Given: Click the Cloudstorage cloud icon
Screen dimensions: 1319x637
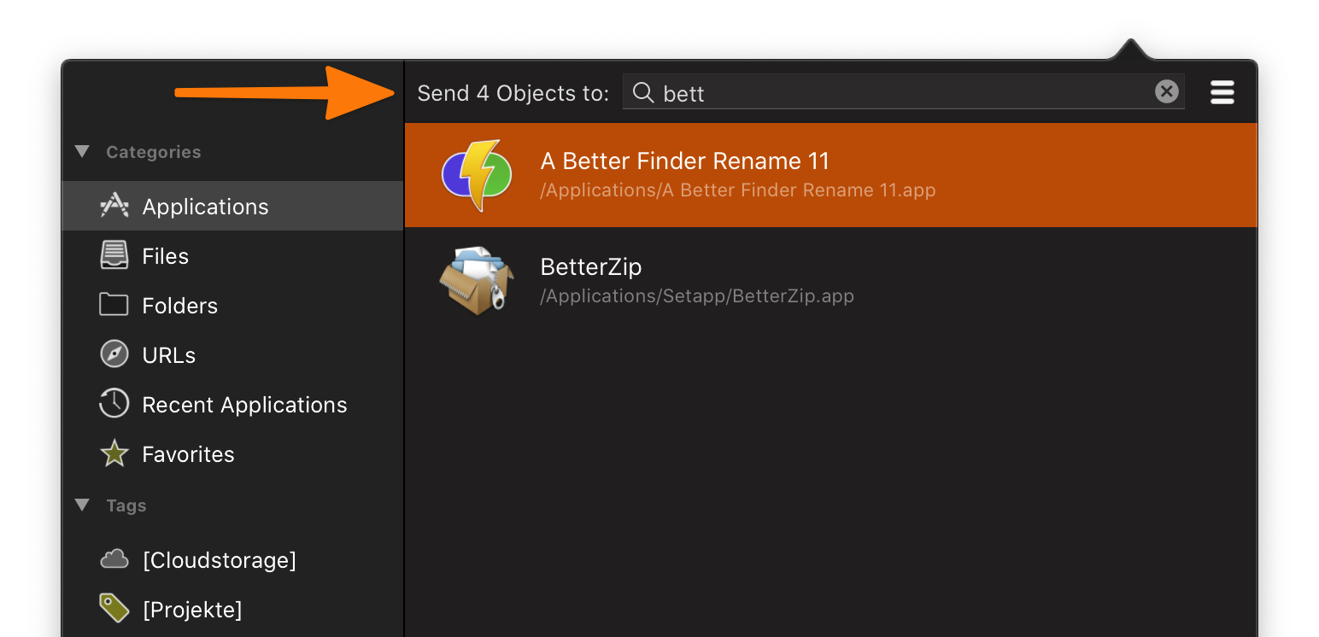Looking at the screenshot, I should pyautogui.click(x=114, y=559).
